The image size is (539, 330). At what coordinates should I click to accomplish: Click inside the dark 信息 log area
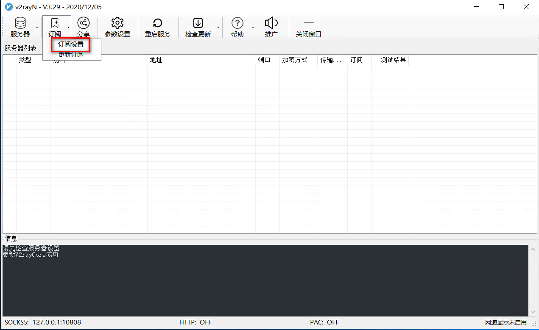265,280
